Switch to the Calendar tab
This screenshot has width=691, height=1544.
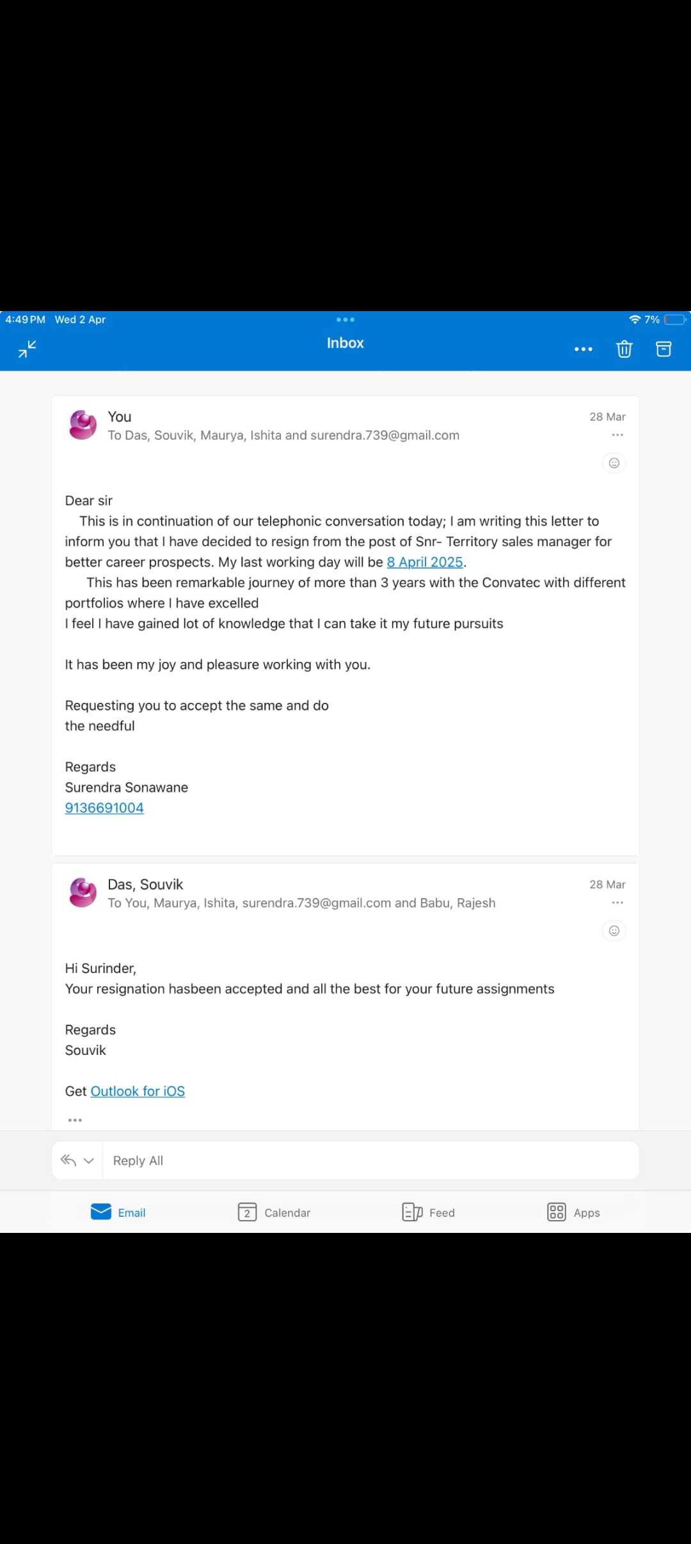(x=274, y=1212)
